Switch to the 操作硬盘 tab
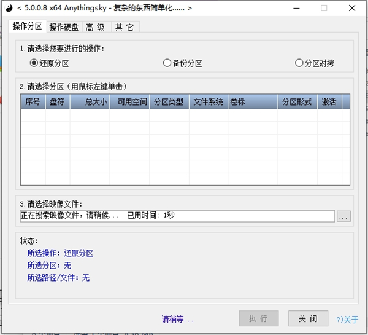368x335 pixels. coord(64,27)
